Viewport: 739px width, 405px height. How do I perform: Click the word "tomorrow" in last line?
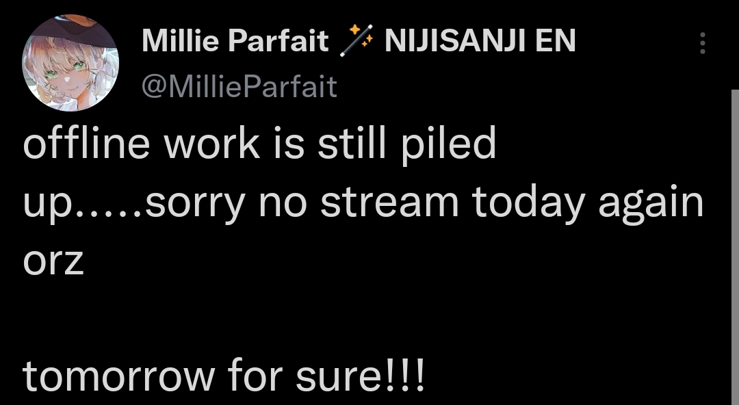(x=119, y=376)
